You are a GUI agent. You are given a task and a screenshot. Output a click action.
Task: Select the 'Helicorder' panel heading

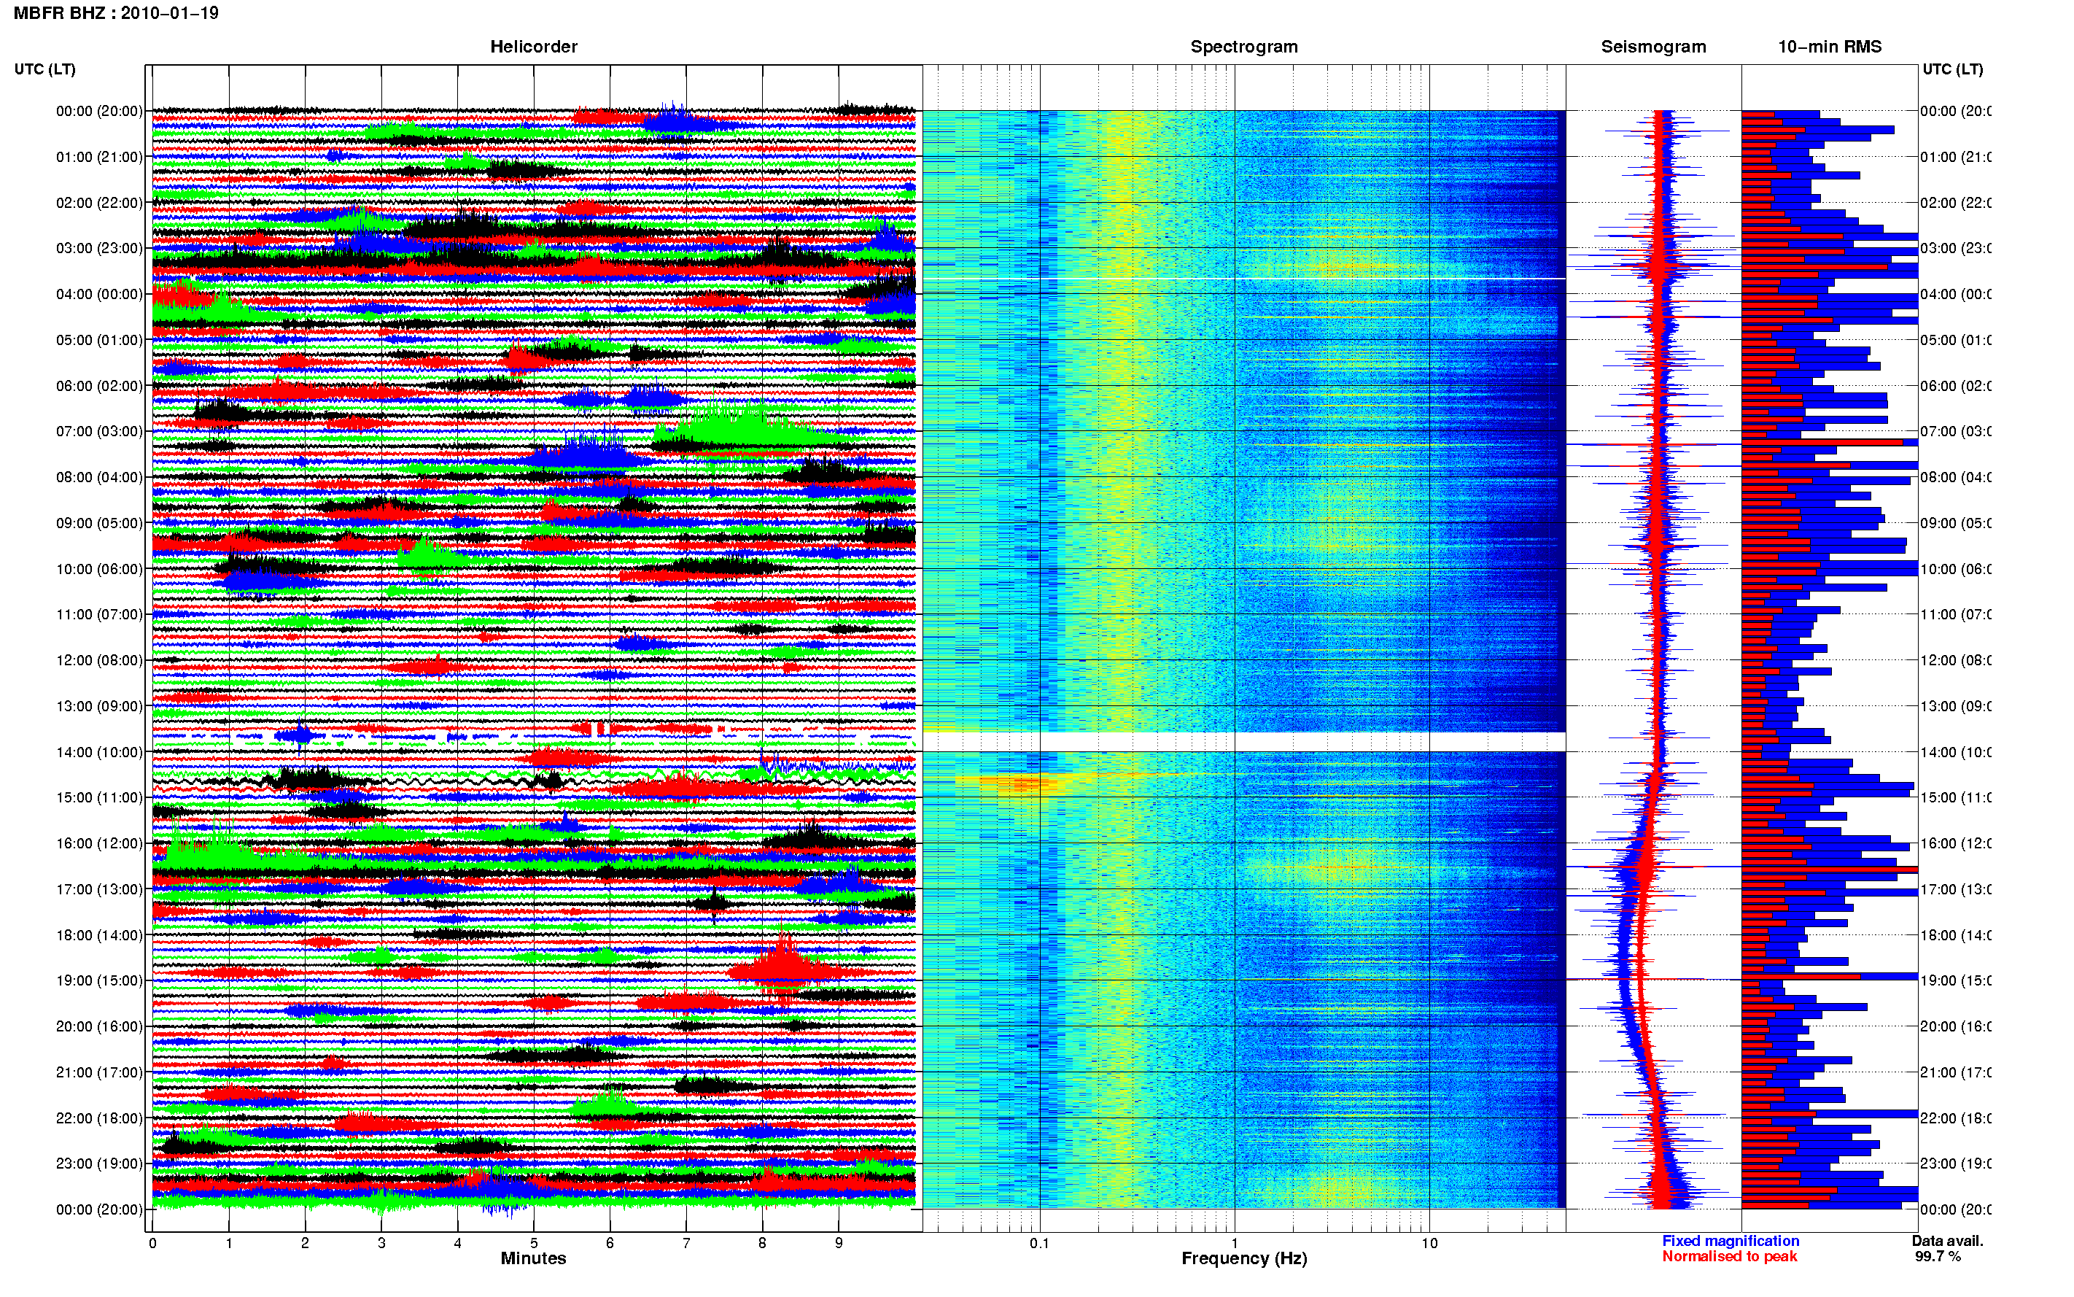click(533, 47)
